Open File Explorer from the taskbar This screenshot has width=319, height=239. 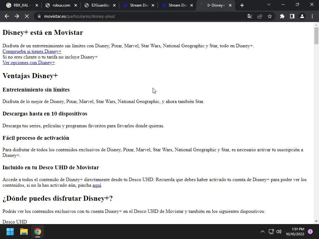24,232
